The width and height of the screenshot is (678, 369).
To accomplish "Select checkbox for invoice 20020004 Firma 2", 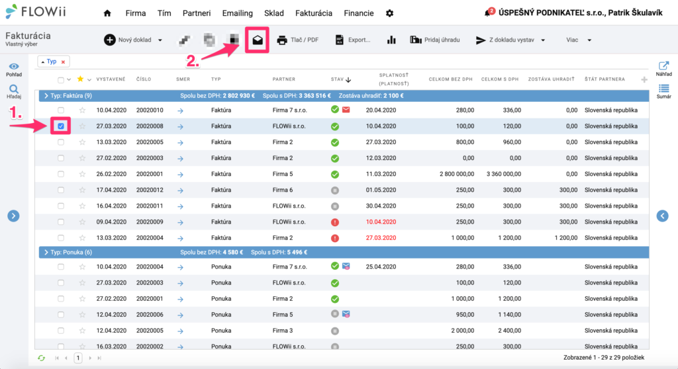I will pyautogui.click(x=60, y=238).
